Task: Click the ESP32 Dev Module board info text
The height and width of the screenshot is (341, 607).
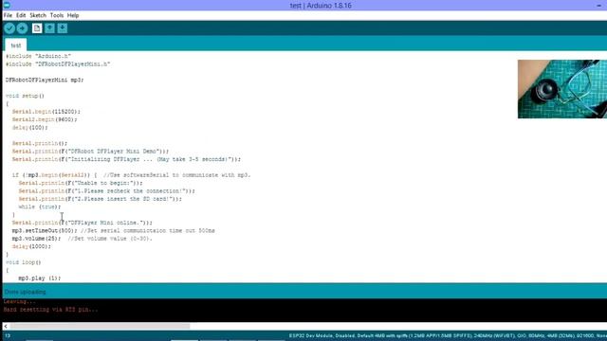Action: pos(448,336)
